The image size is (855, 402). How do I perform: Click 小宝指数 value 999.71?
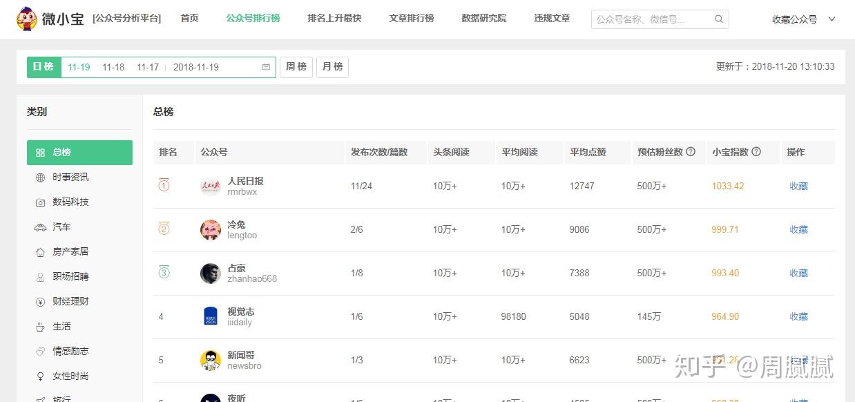[725, 230]
